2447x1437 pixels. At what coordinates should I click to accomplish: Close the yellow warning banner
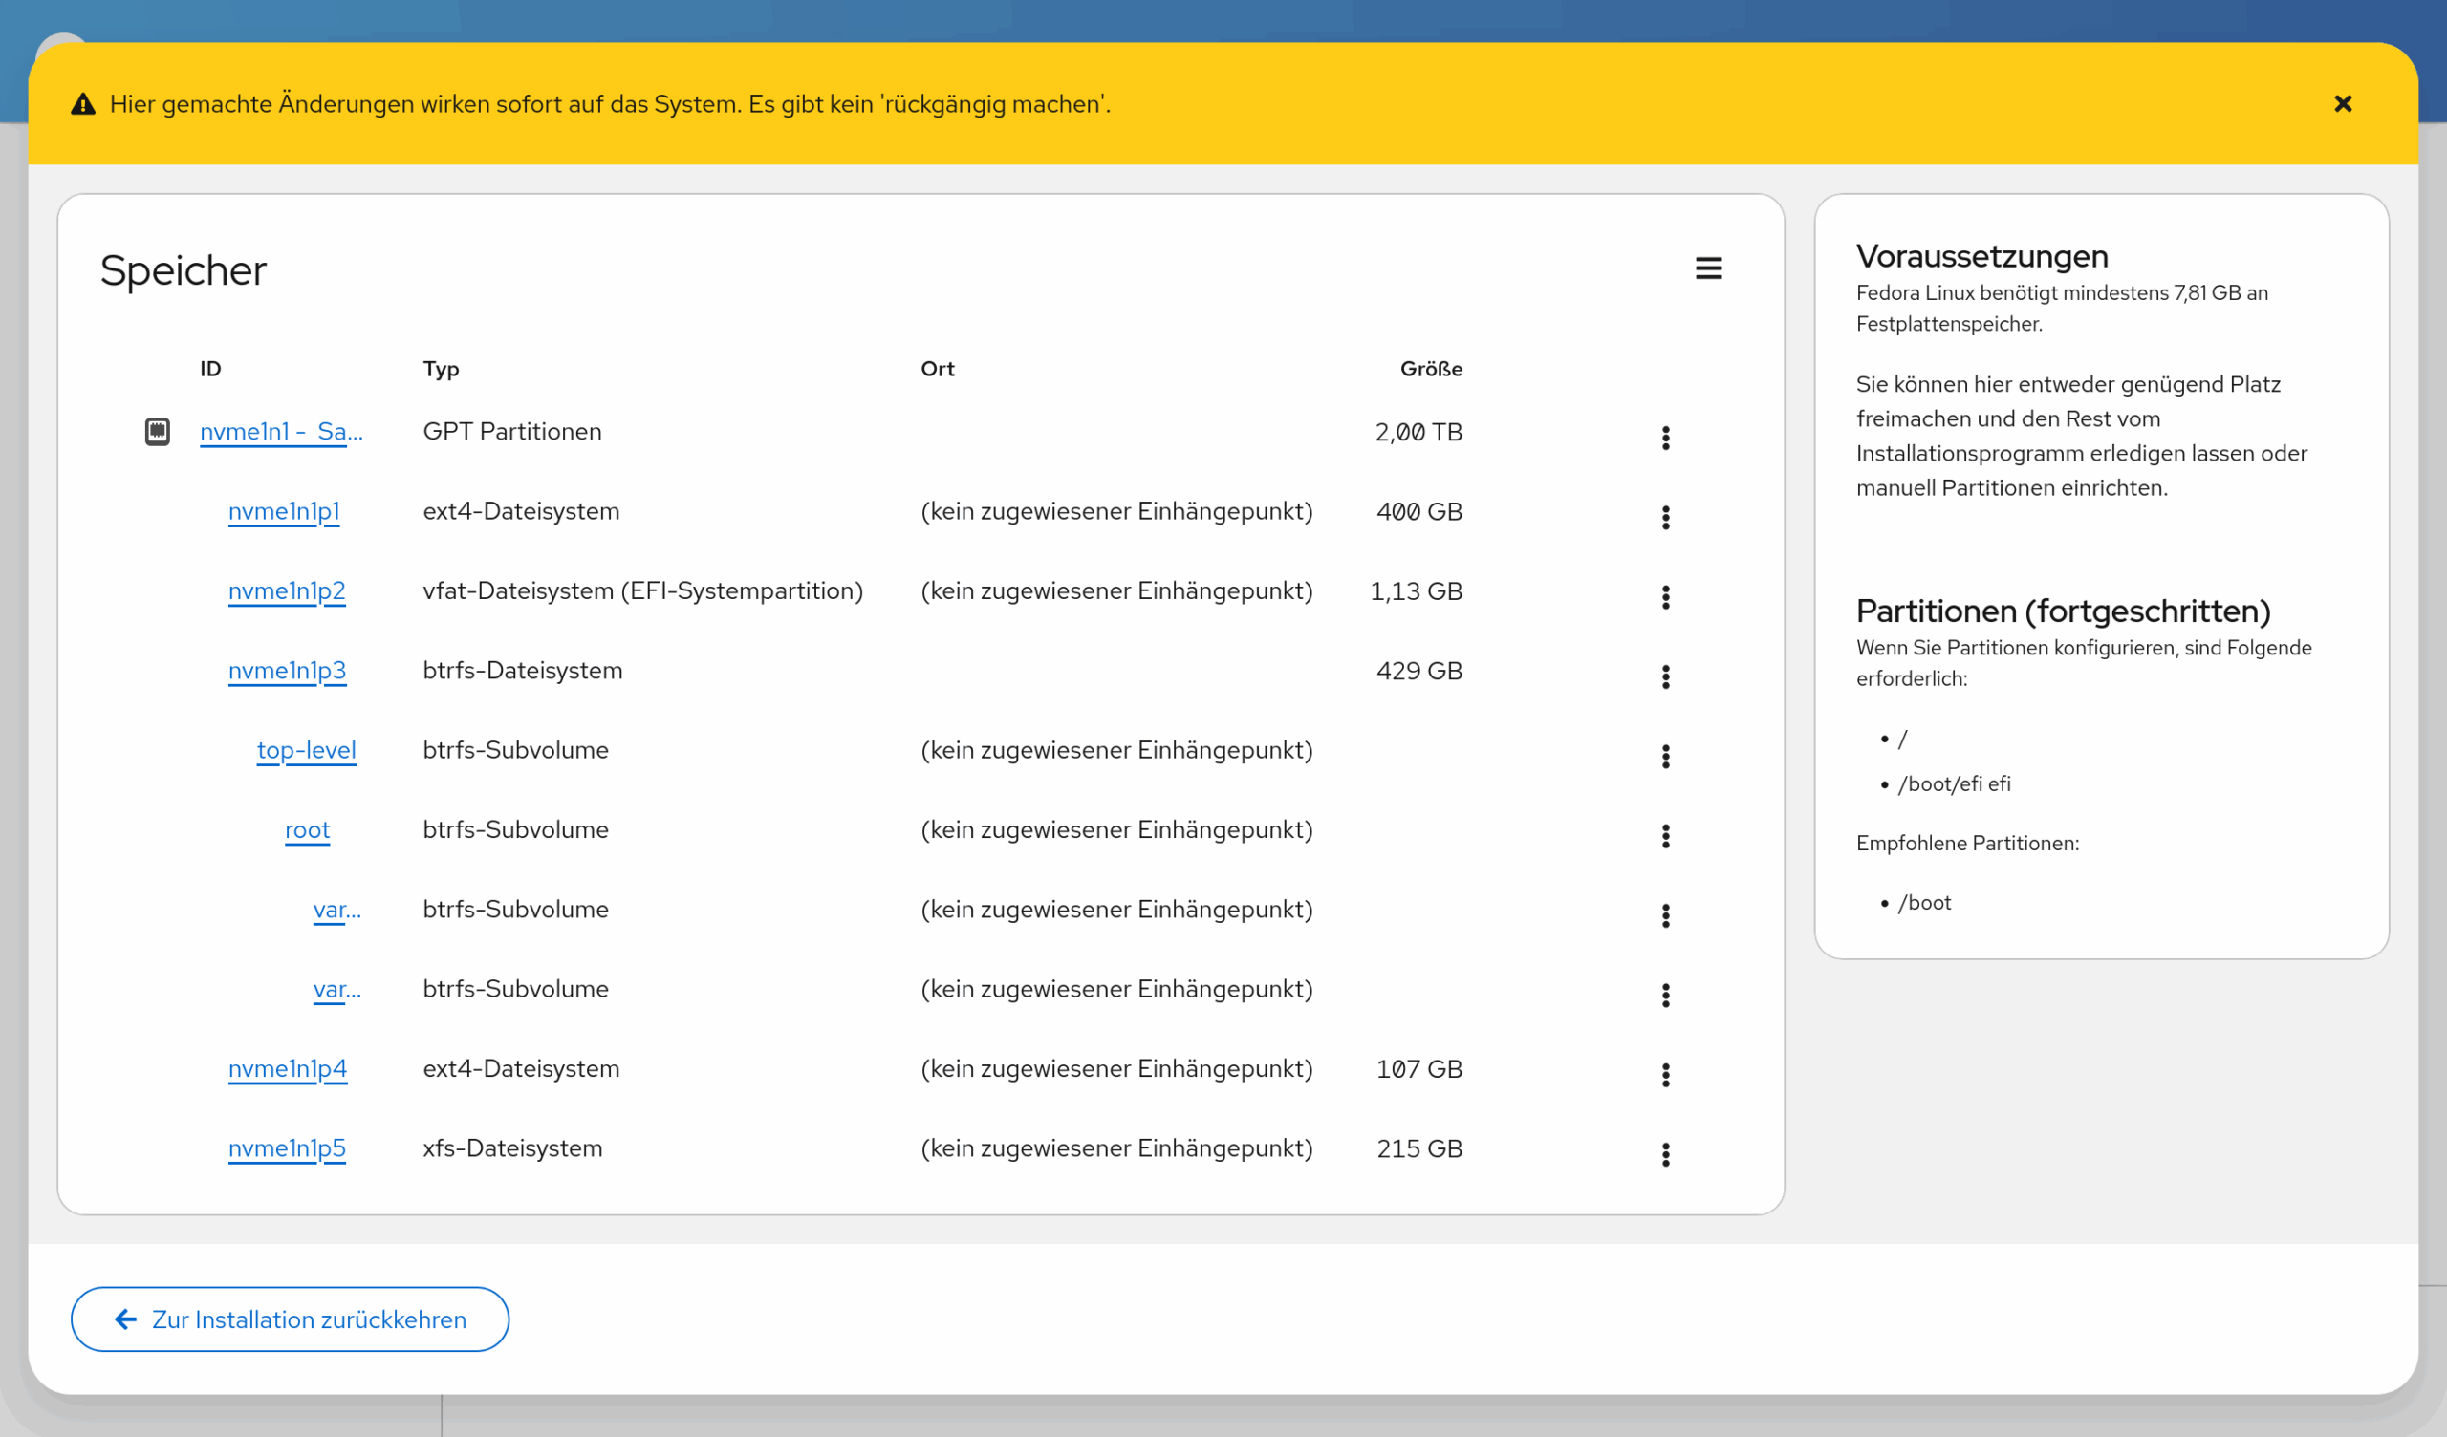tap(2342, 104)
